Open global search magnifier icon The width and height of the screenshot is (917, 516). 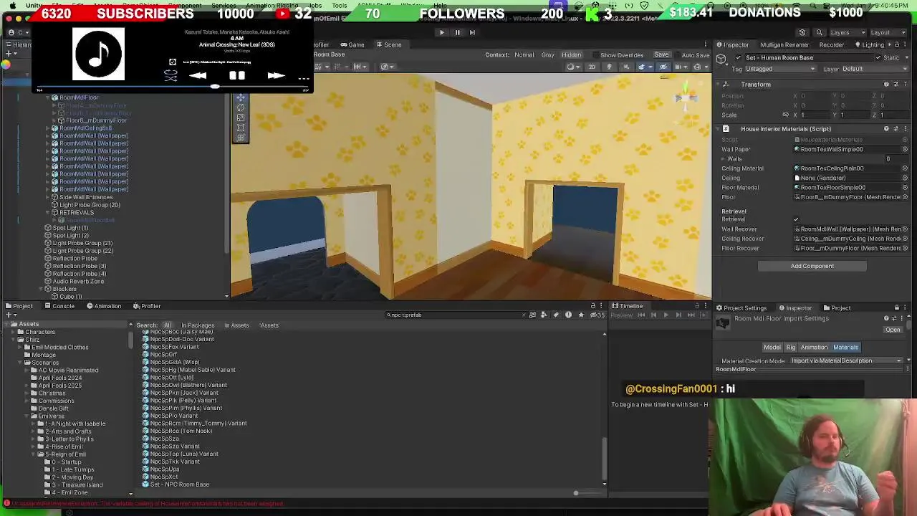point(820,32)
